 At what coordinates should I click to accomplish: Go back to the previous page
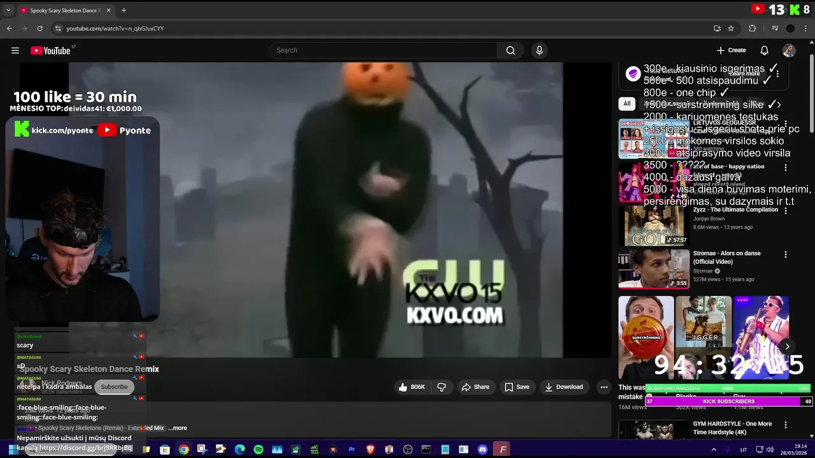pos(9,28)
